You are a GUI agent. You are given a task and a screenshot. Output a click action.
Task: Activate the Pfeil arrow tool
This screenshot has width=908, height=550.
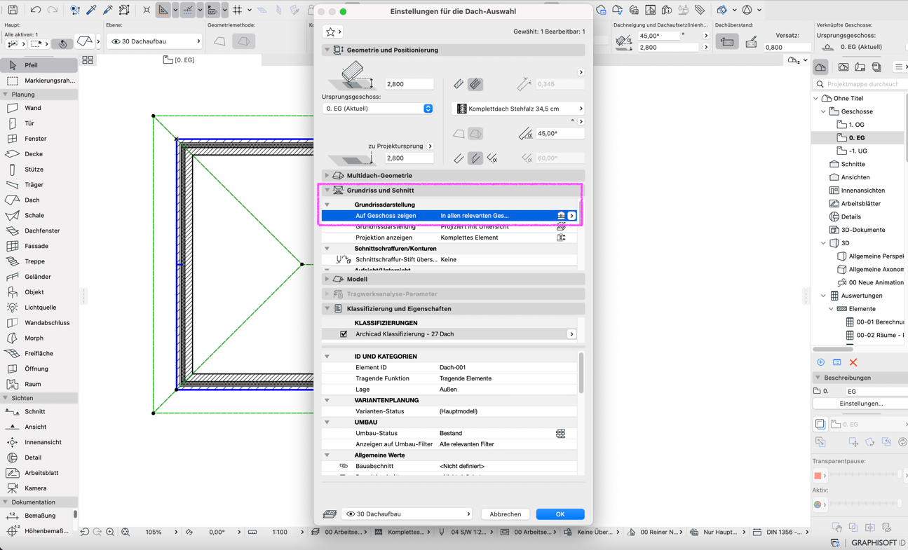pos(39,65)
